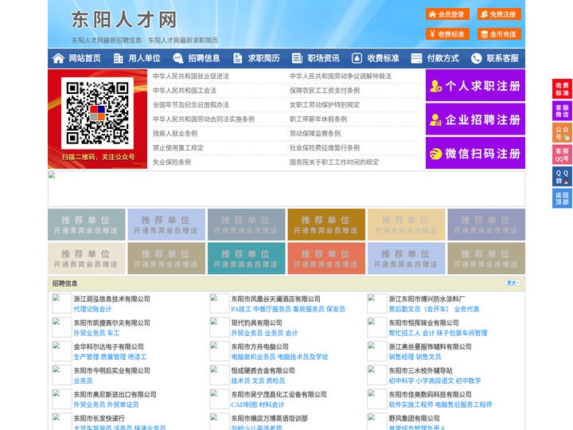Click the 免费注册 button

[499, 14]
